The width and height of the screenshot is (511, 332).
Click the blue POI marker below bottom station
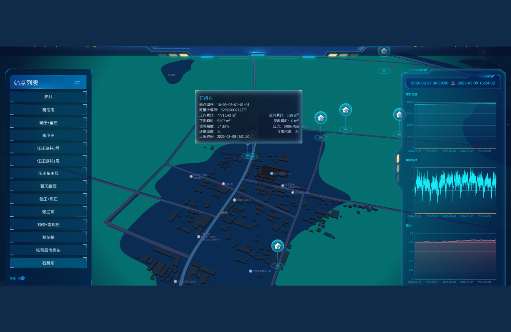(250, 271)
